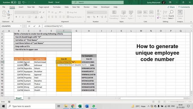Click the AutoSum sigma icon
The image size is (193, 109).
(x=158, y=11)
